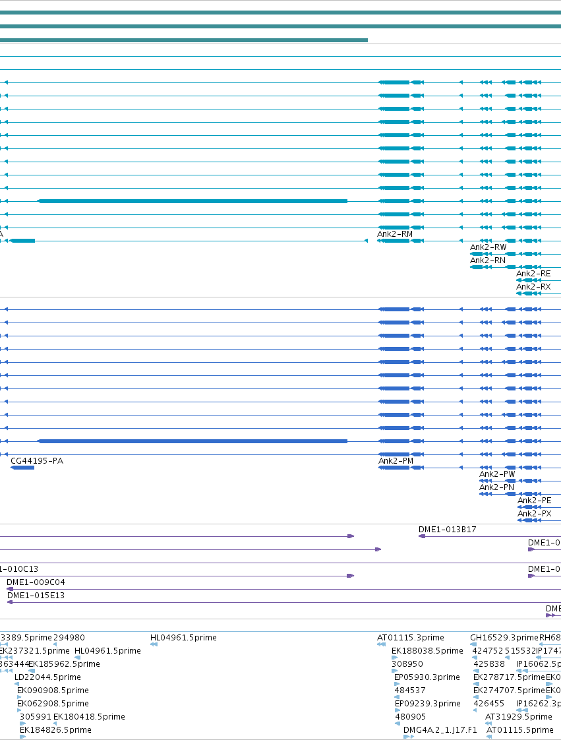Image resolution: width=561 pixels, height=740 pixels.
Task: Click the shortest teal bar at the top
Action: pos(183,40)
